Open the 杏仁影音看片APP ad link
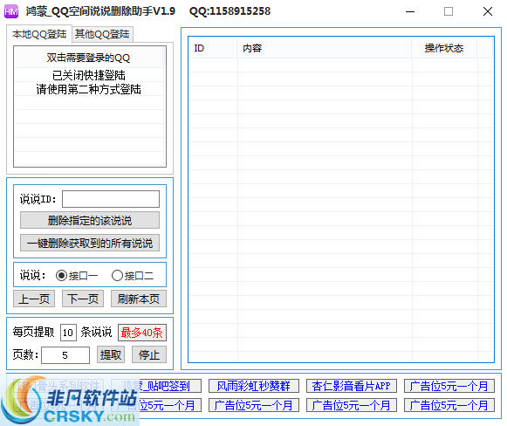 pyautogui.click(x=351, y=386)
